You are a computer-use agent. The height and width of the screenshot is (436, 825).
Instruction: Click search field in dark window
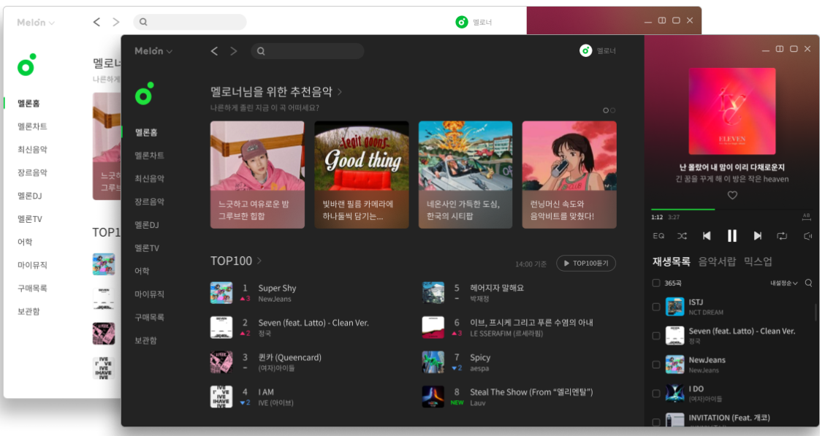307,51
